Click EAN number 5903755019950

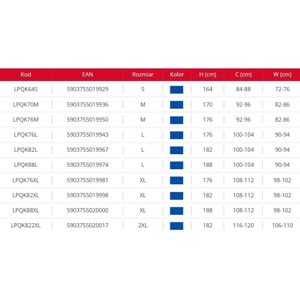(x=88, y=119)
